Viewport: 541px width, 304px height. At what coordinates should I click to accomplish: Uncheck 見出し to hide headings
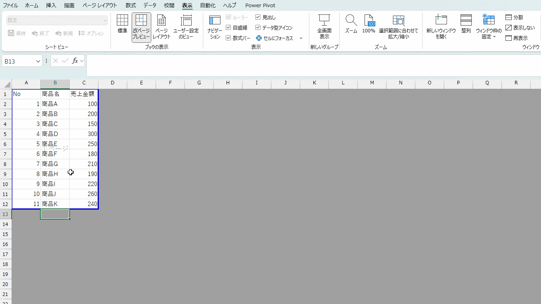click(258, 17)
